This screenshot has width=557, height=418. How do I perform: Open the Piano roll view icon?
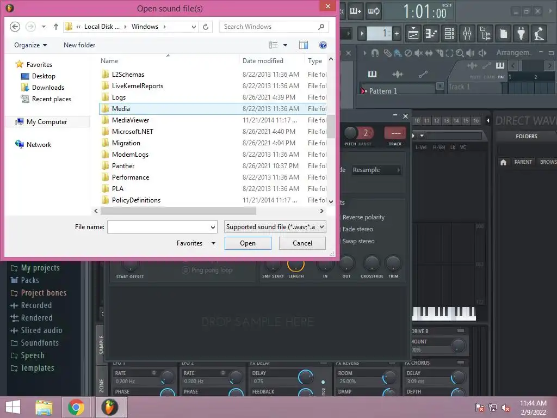coord(431,34)
